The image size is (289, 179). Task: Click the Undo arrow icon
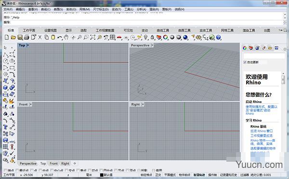pos(60,37)
